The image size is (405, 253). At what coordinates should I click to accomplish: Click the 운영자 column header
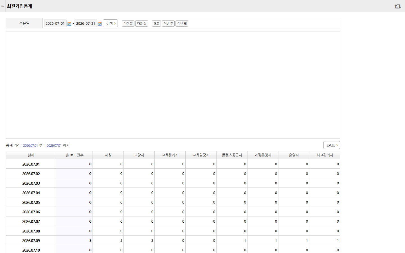click(294, 155)
